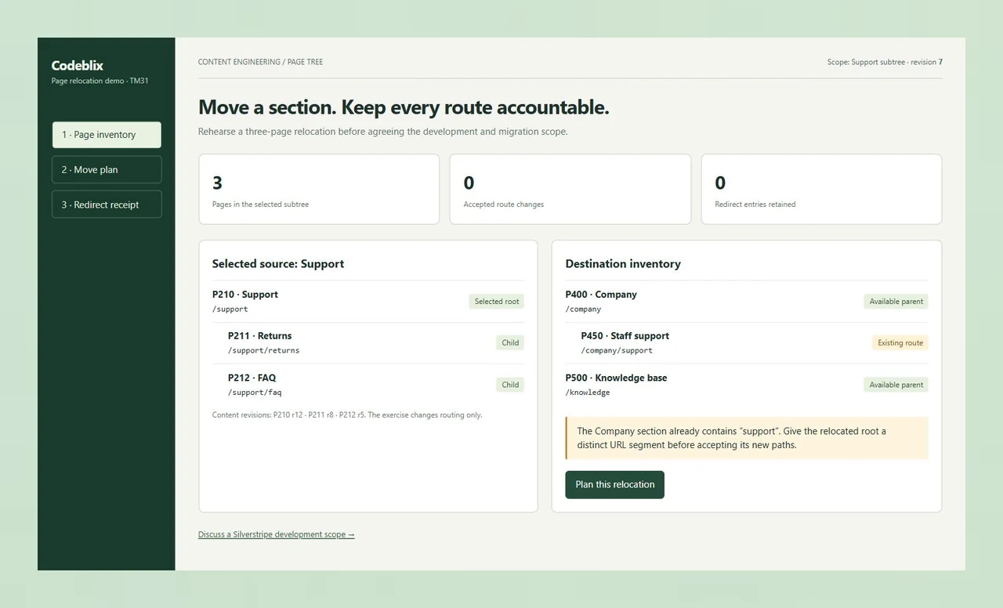Click the Child badge beside Returns
The height and width of the screenshot is (608, 1003).
tap(510, 342)
